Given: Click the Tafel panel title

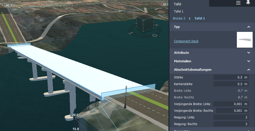Looking at the screenshot, I should 177,4.
